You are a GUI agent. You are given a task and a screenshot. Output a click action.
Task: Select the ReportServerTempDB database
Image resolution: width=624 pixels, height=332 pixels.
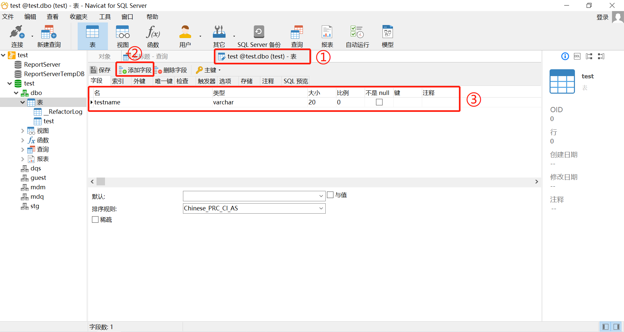point(50,74)
